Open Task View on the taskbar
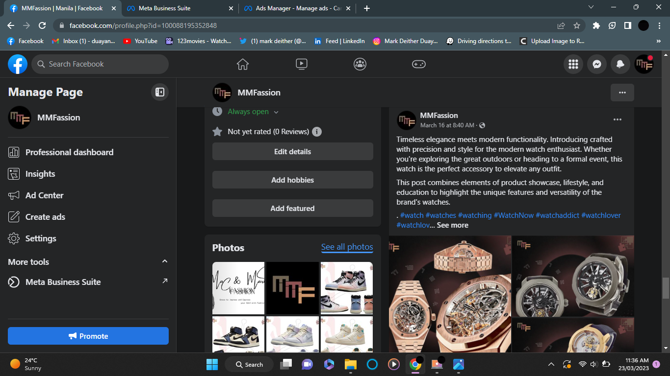 (285, 364)
